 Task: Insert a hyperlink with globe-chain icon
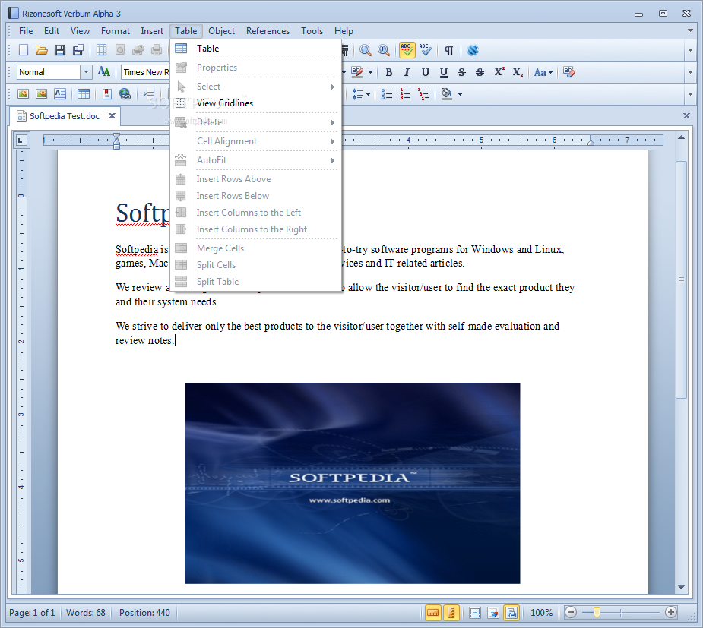(x=125, y=94)
